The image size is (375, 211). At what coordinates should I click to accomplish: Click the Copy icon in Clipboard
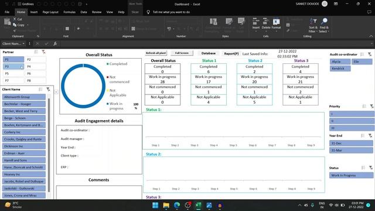(x=15, y=25)
